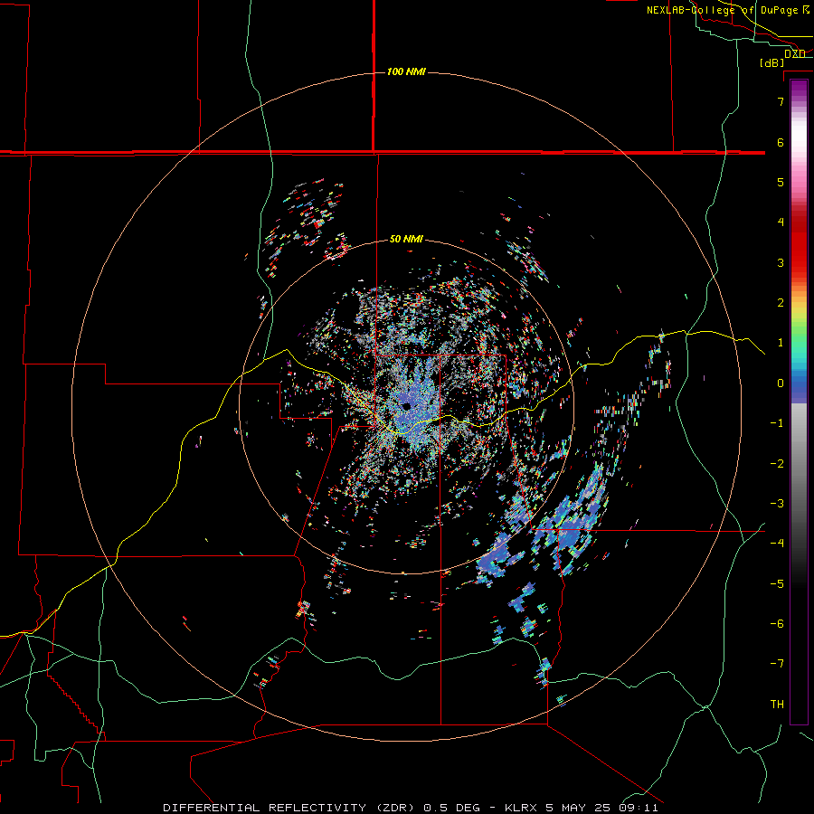Click the '100 NMI' range ring label
This screenshot has width=814, height=814.
click(x=406, y=71)
